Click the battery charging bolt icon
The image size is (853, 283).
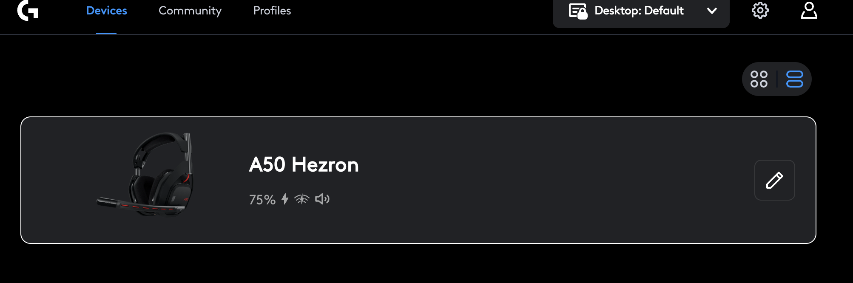(x=285, y=199)
